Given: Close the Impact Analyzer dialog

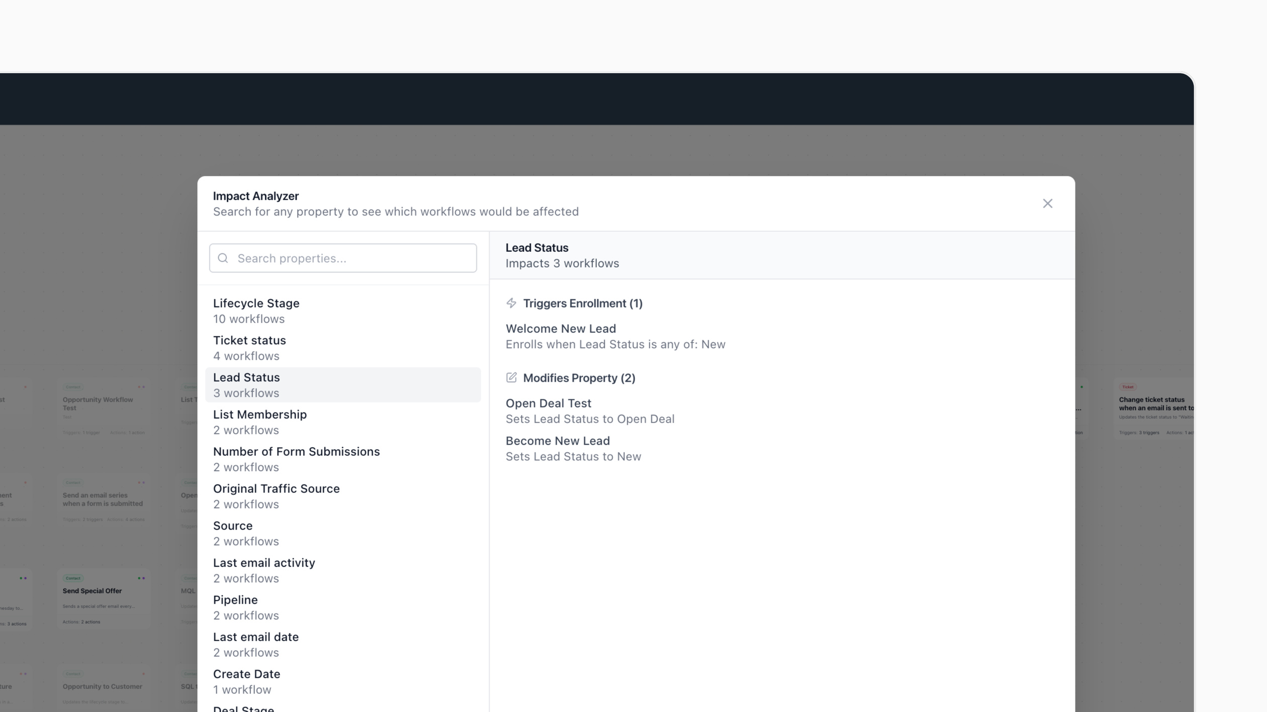Looking at the screenshot, I should point(1047,204).
